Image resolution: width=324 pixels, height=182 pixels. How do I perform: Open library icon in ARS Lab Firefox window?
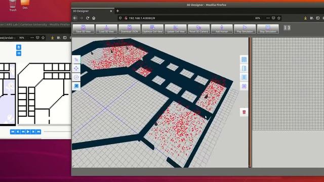tap(59, 38)
